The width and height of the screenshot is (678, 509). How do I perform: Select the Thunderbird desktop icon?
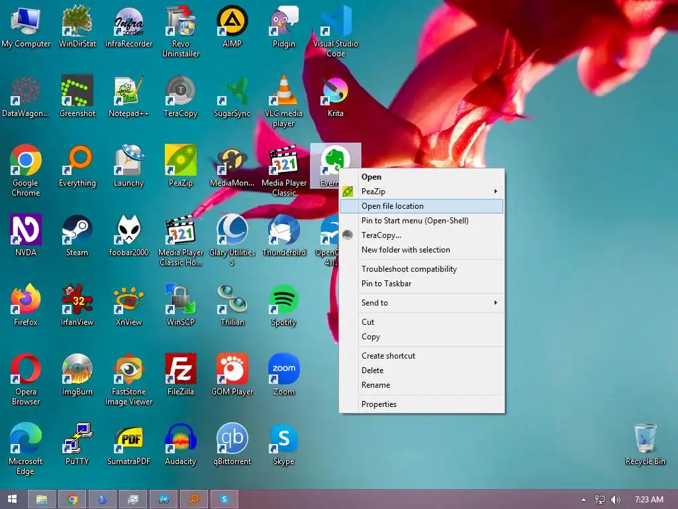[x=283, y=235]
